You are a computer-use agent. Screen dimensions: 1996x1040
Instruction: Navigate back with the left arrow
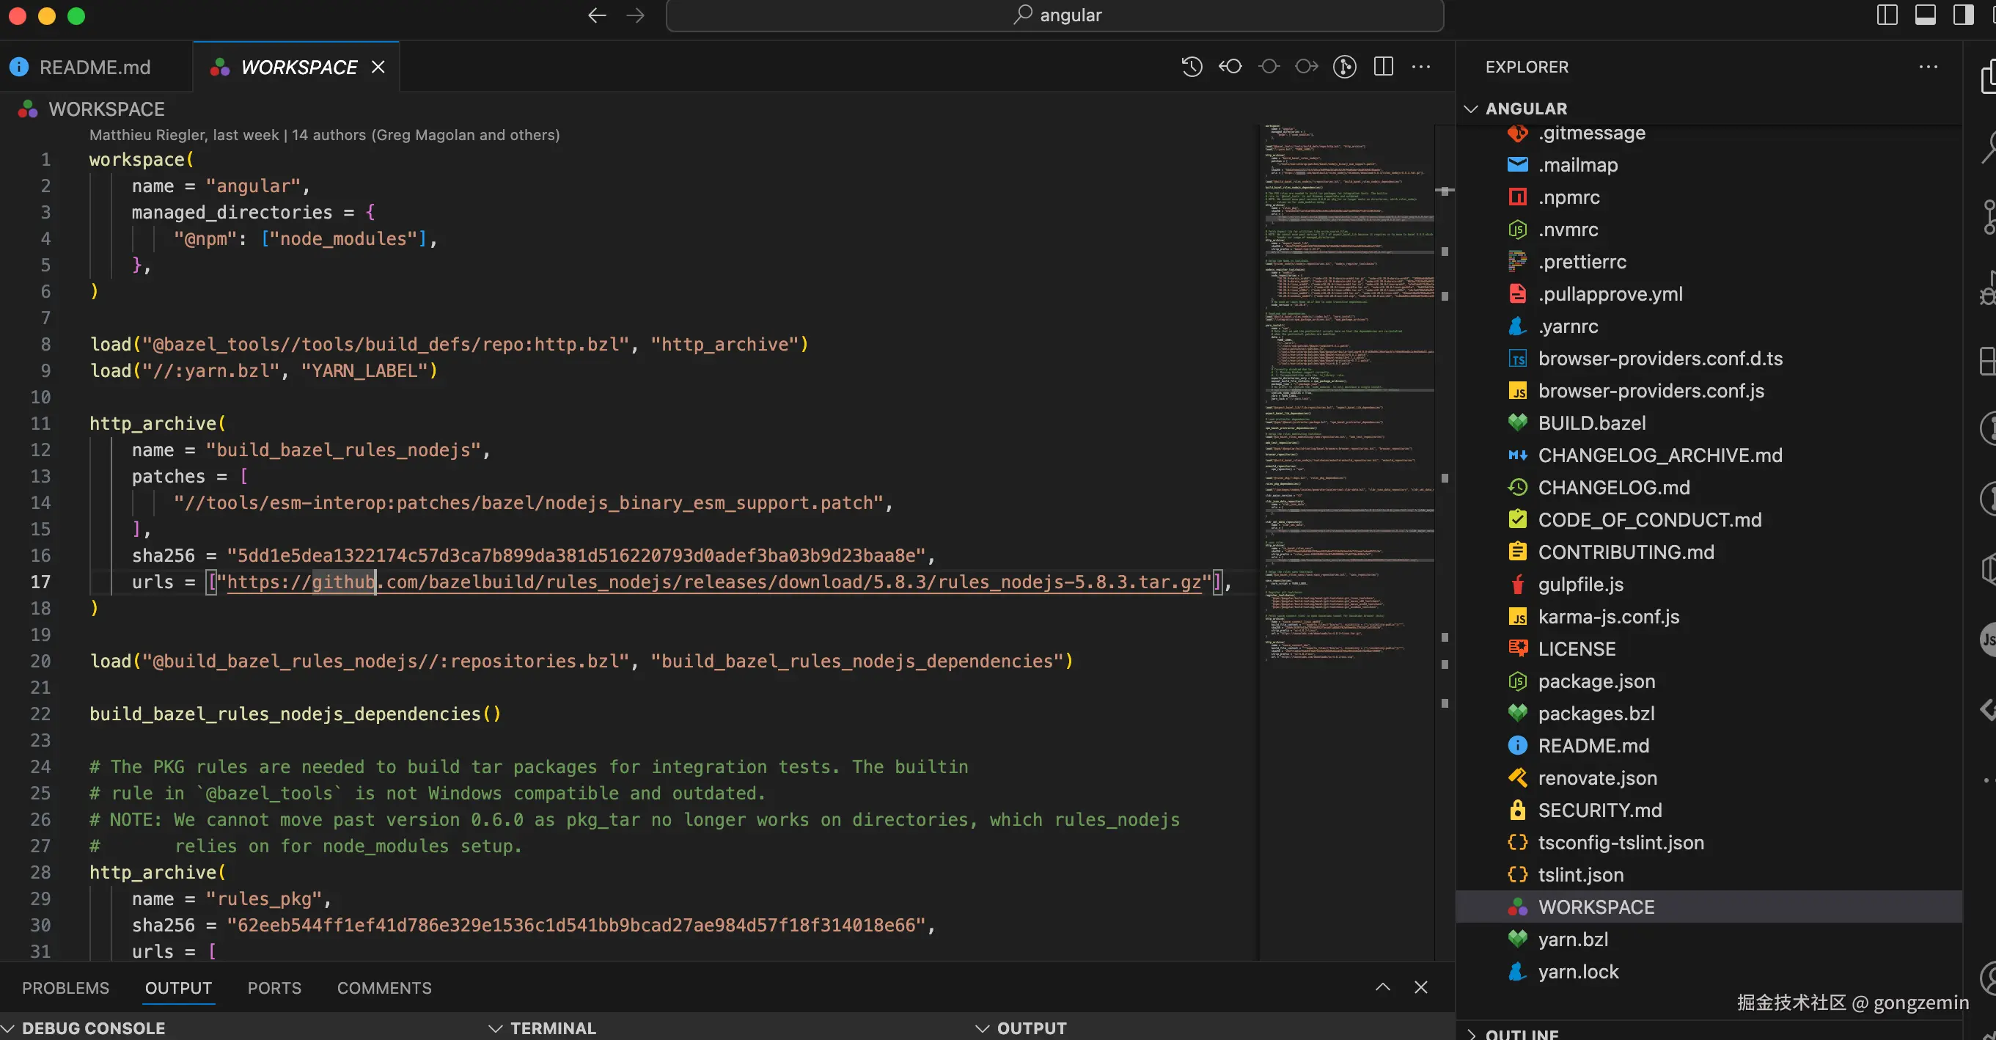pyautogui.click(x=597, y=15)
